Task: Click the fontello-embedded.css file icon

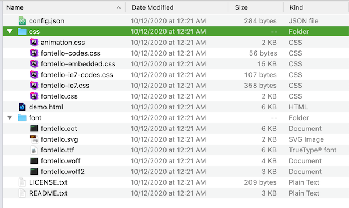Action: click(34, 63)
